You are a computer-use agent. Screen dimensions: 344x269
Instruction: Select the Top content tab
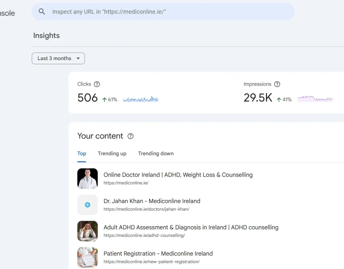coord(82,154)
